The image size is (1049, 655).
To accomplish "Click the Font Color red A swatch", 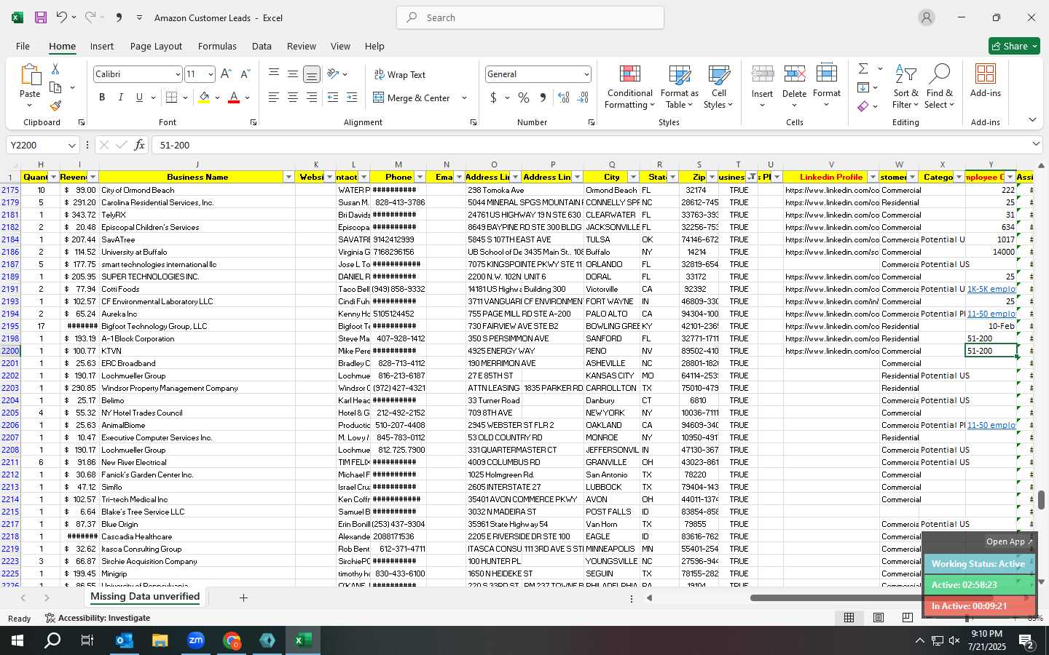I will pyautogui.click(x=234, y=98).
